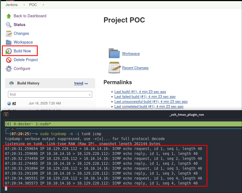Click the Build History heading

click(28, 83)
